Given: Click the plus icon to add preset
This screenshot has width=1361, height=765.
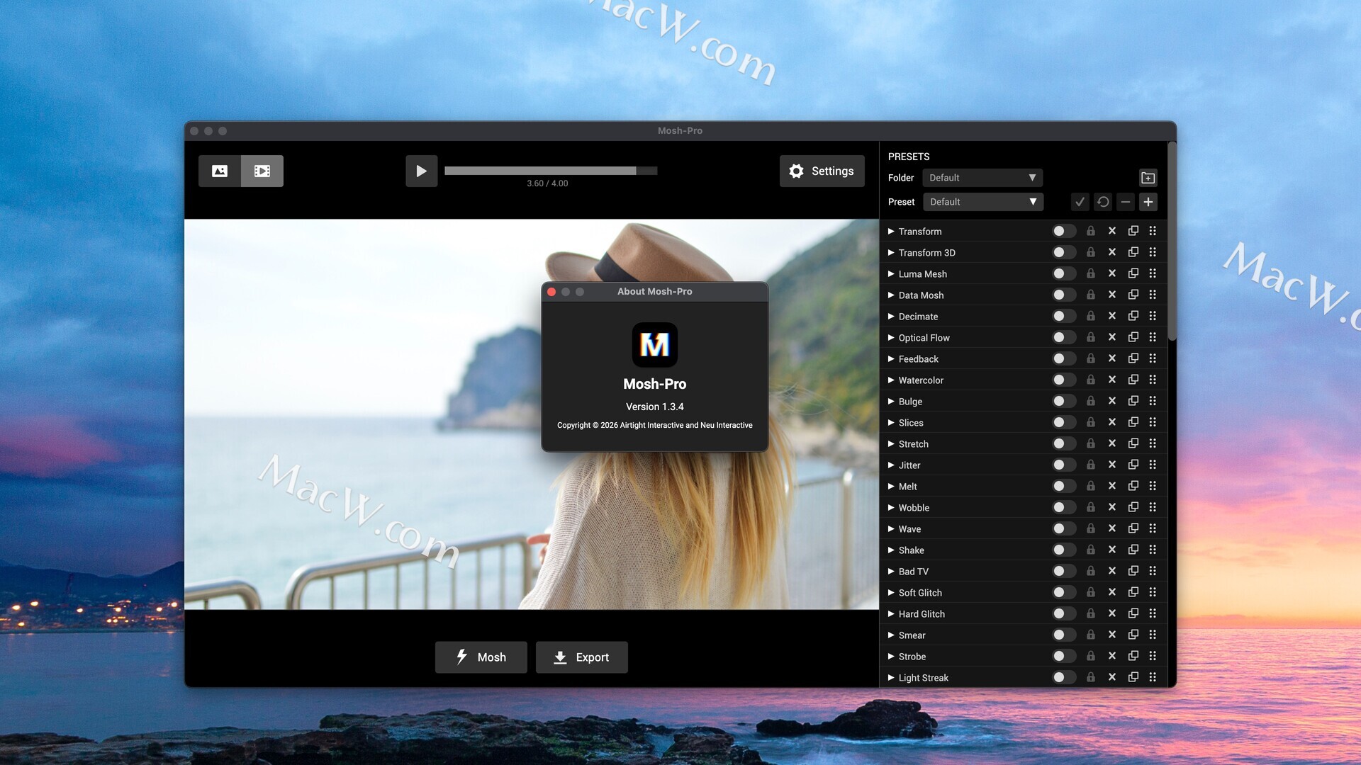Looking at the screenshot, I should click(1148, 202).
